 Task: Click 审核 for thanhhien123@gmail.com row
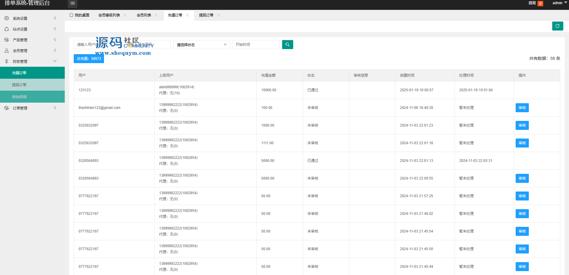point(522,108)
